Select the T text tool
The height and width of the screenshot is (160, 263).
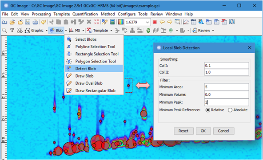(x=12, y=31)
